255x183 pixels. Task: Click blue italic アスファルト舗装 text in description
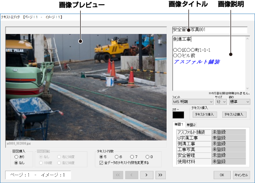(197, 62)
